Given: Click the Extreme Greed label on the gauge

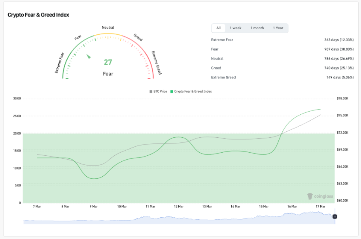Looking at the screenshot, I should (156, 63).
